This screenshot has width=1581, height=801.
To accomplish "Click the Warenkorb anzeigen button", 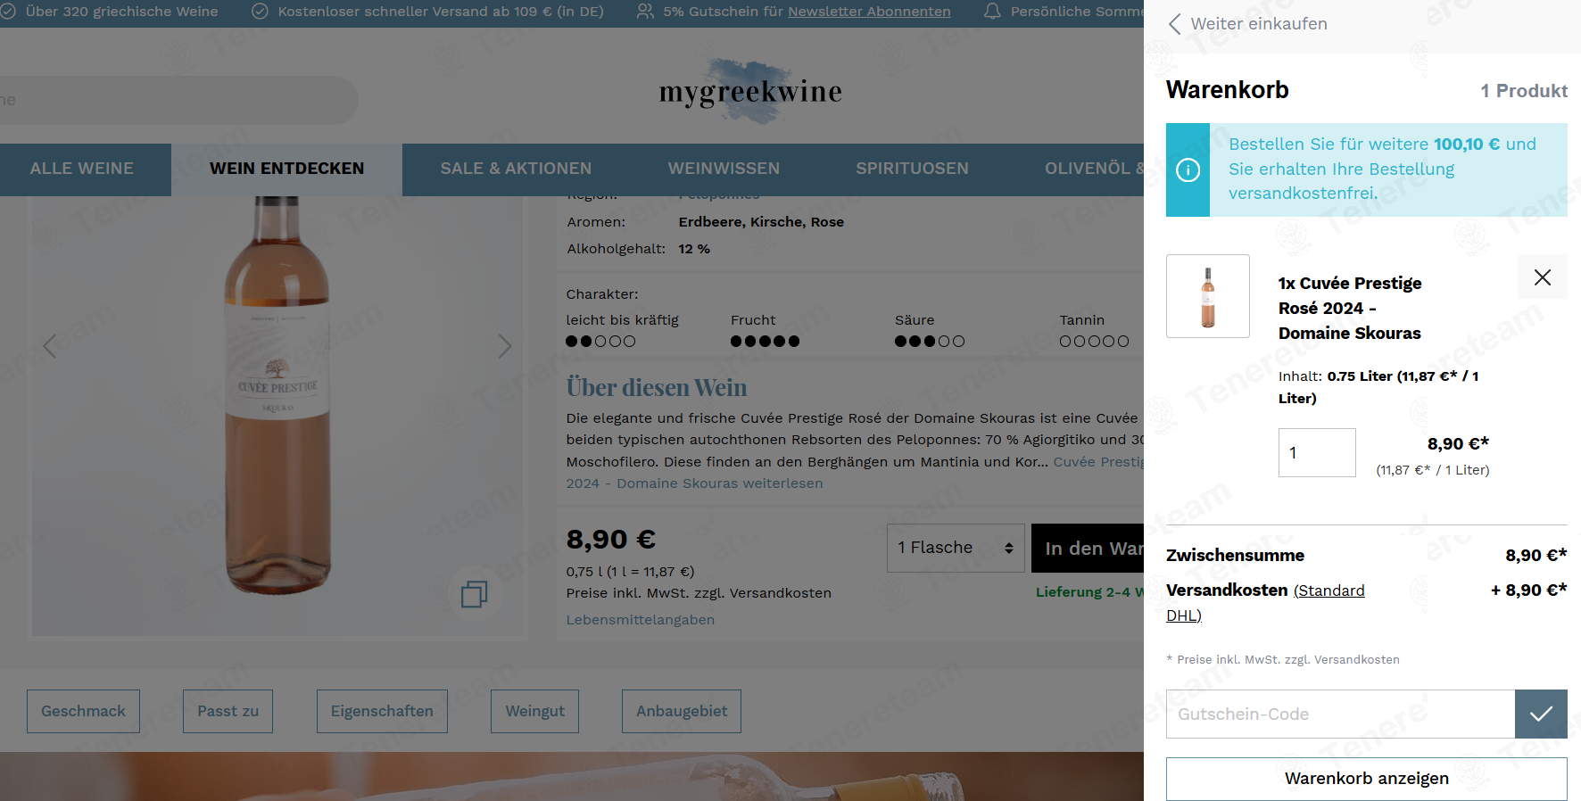I will click(x=1367, y=779).
